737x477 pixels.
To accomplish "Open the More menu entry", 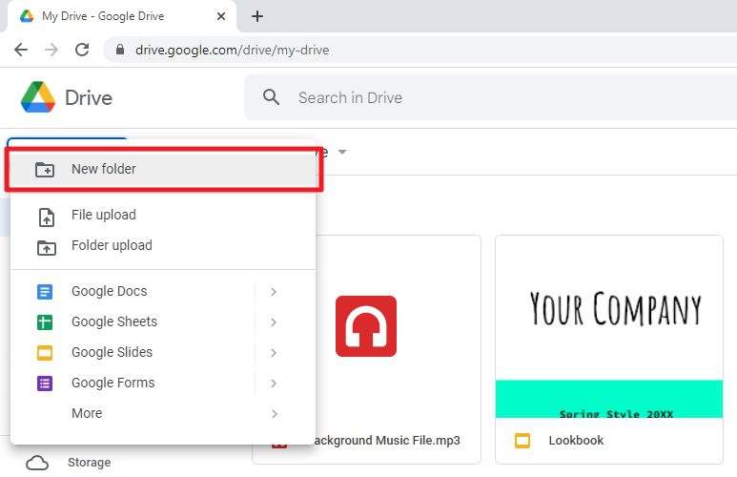I will 163,414.
